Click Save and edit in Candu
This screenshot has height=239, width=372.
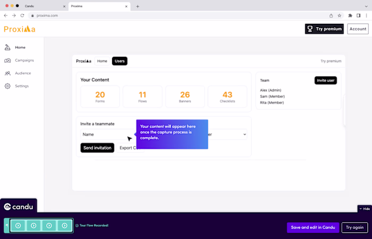point(313,227)
